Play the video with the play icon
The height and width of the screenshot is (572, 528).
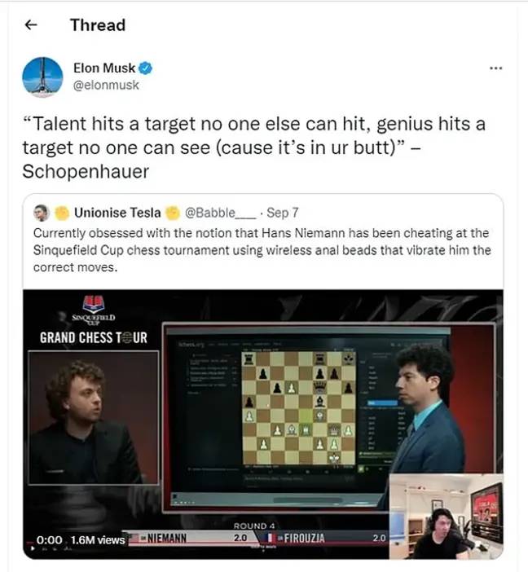click(x=33, y=548)
